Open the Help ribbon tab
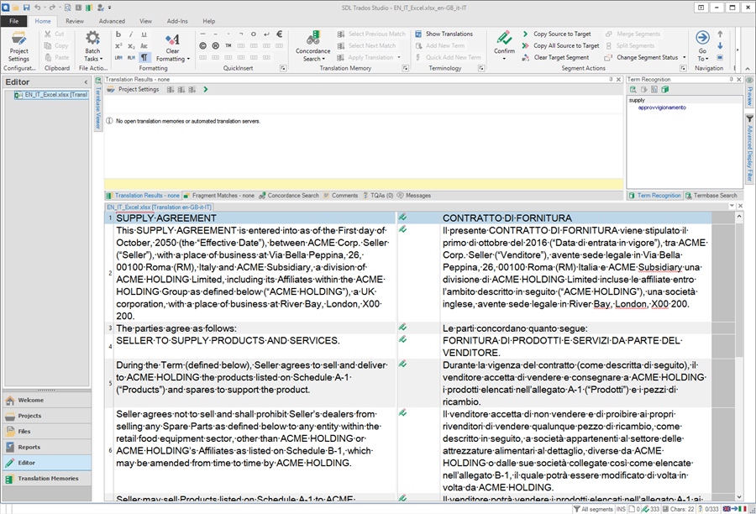Screen dimensions: 756x514 209,21
